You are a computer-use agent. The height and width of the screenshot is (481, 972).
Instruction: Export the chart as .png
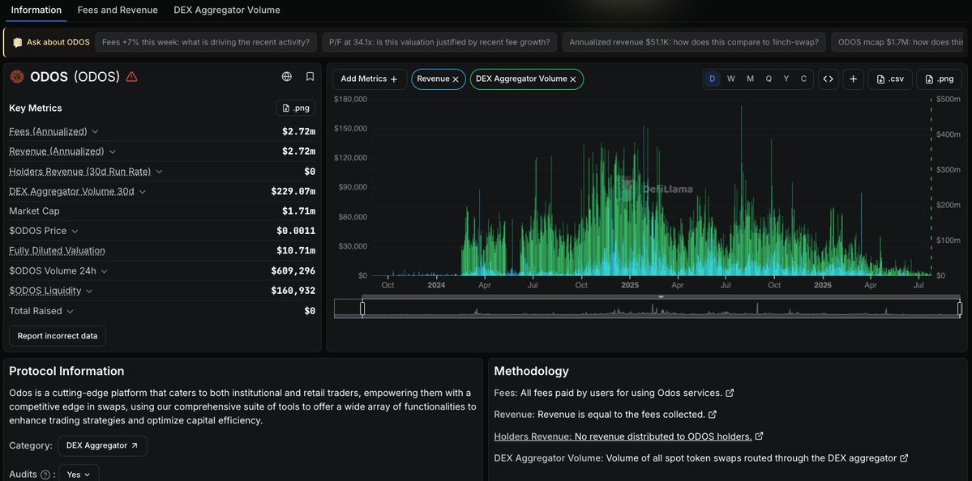coord(939,79)
